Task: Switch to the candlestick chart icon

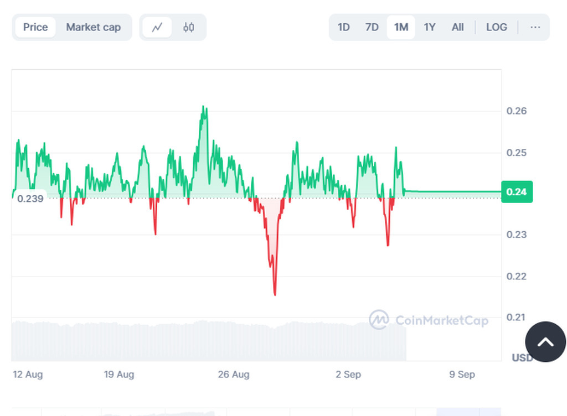Action: [x=189, y=27]
